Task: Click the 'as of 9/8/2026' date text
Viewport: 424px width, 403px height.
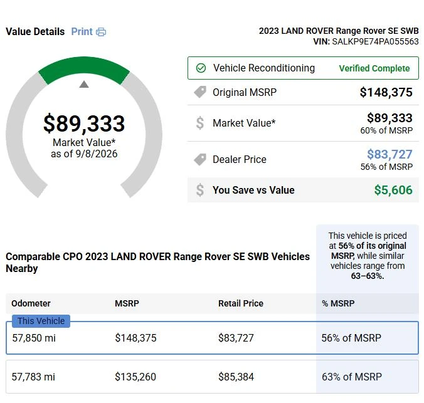Action: click(84, 154)
